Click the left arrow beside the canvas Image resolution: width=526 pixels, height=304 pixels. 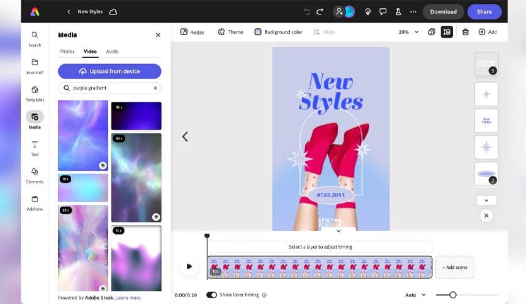click(x=185, y=136)
